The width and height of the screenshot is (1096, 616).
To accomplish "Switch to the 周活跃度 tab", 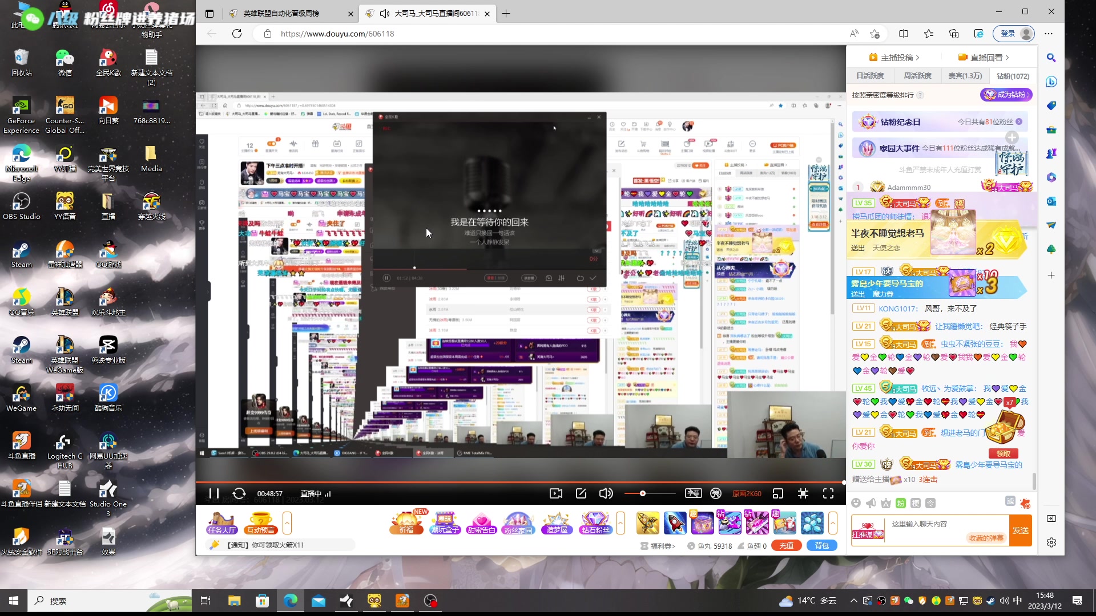I will [917, 76].
